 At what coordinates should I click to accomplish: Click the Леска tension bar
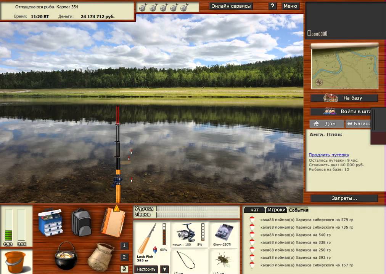(197, 215)
